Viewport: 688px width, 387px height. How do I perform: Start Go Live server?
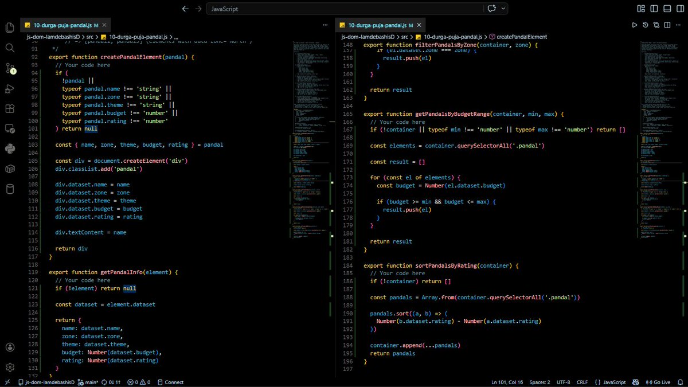pyautogui.click(x=658, y=382)
